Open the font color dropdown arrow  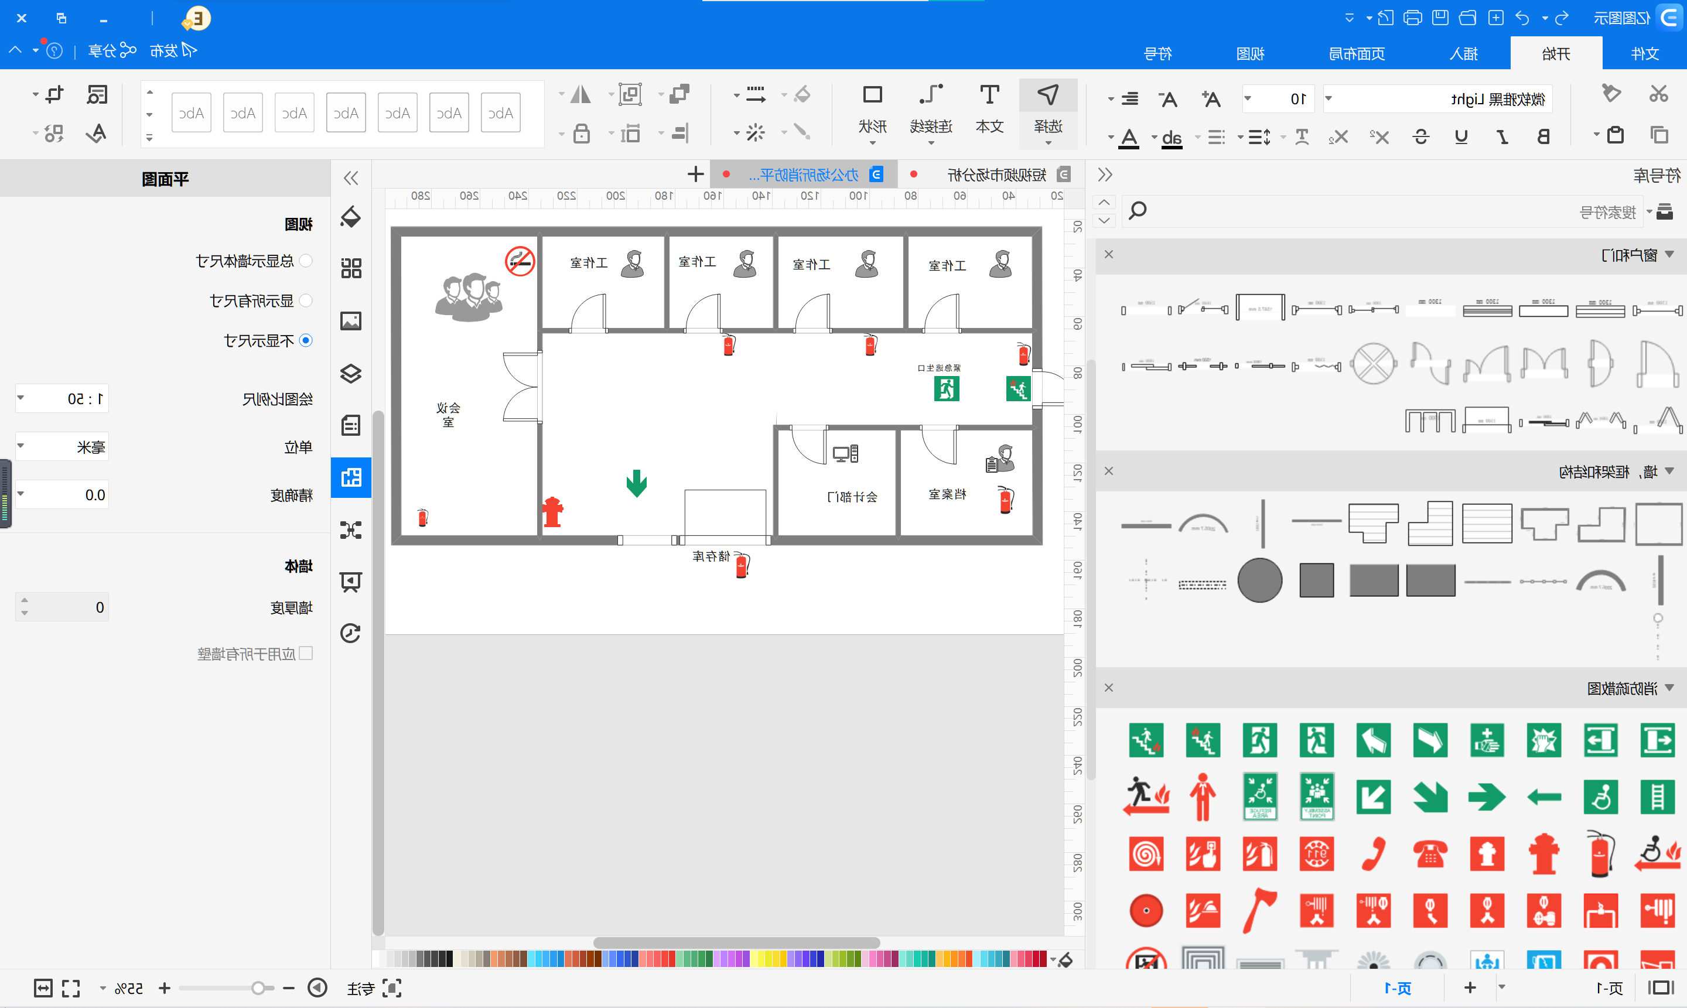[1111, 138]
